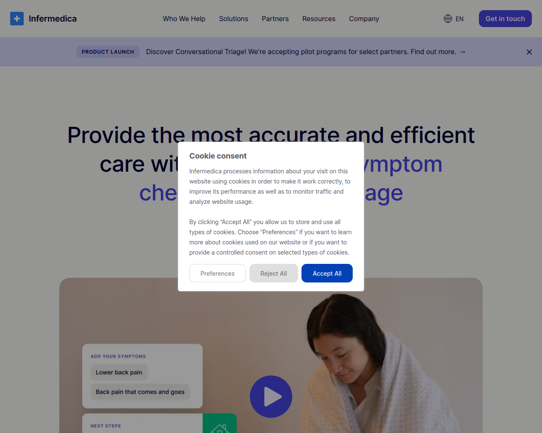Expand the Company menu
This screenshot has height=433, width=542.
[x=364, y=19]
